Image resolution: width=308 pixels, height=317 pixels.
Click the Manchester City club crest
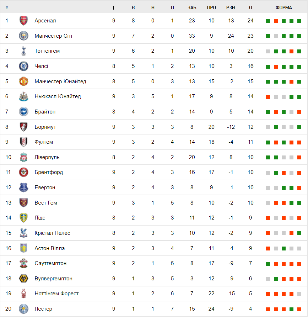click(23, 36)
